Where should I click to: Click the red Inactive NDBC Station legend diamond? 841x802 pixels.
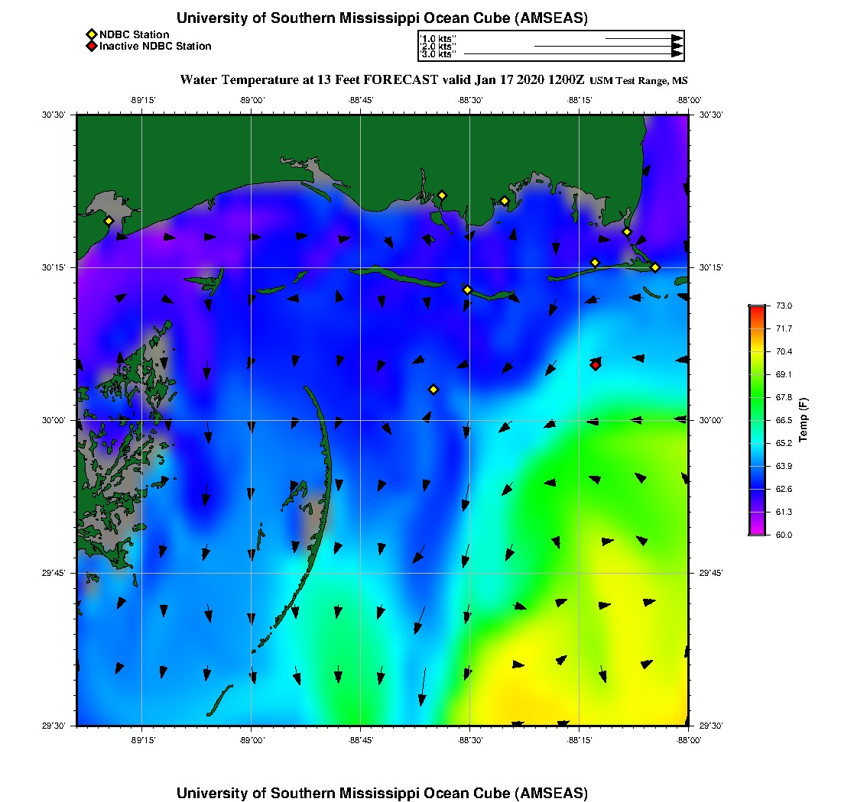tap(92, 46)
